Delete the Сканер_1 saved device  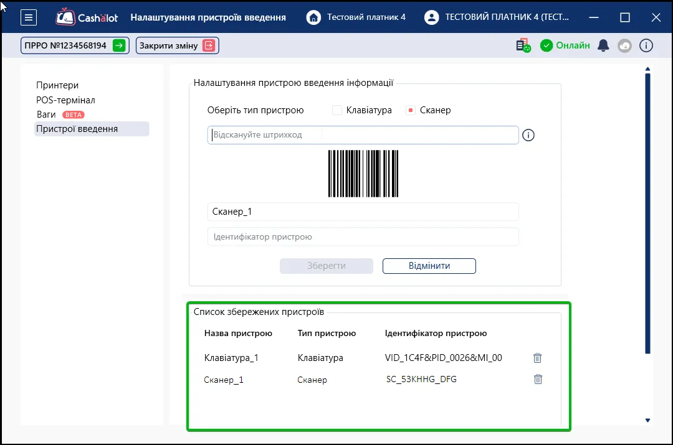click(x=538, y=379)
